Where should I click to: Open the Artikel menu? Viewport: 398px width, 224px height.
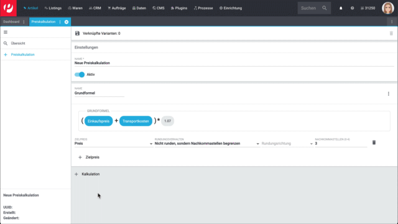coord(30,8)
